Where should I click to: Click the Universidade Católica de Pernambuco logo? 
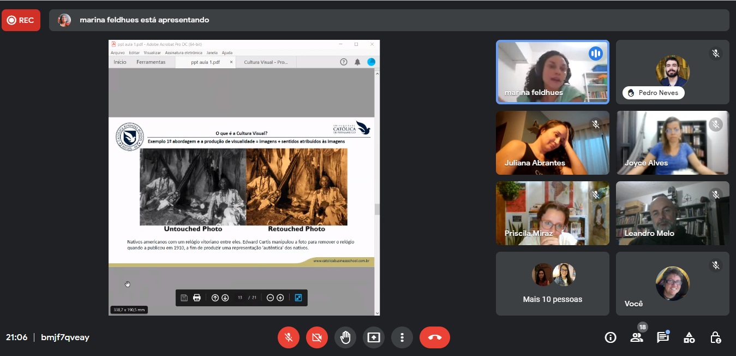point(351,129)
